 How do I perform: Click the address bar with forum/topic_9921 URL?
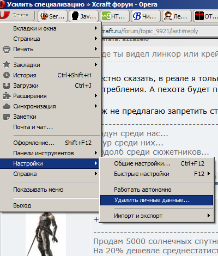160,31
